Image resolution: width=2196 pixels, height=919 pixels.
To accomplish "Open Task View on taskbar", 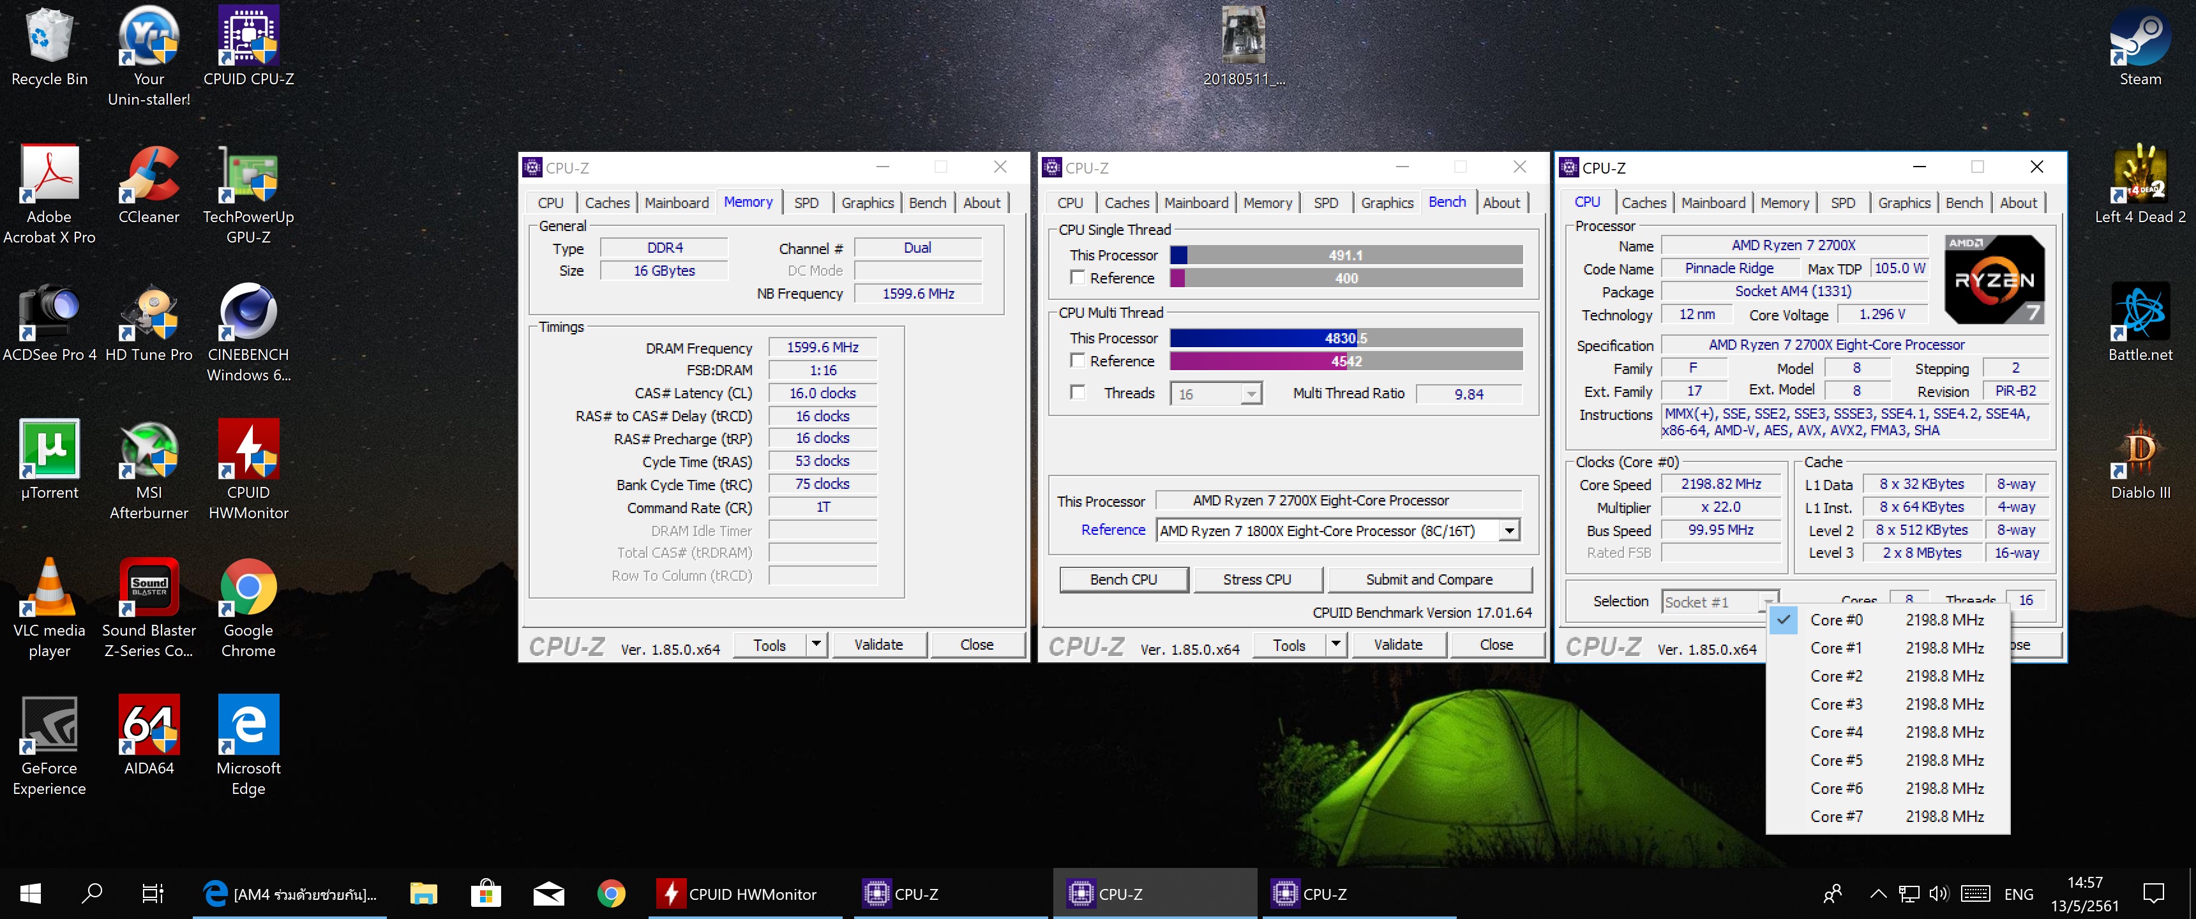I will (152, 893).
